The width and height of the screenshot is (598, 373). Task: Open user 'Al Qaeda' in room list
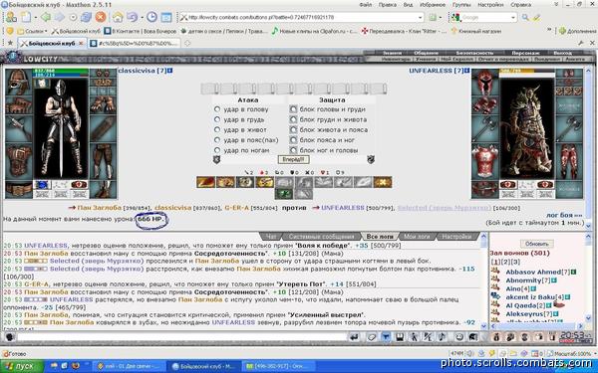[x=521, y=305]
